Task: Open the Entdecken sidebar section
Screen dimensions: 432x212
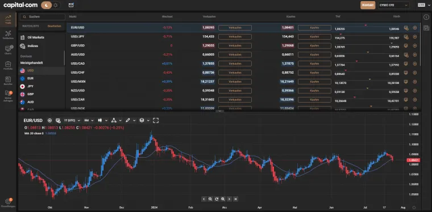Action: (8, 35)
